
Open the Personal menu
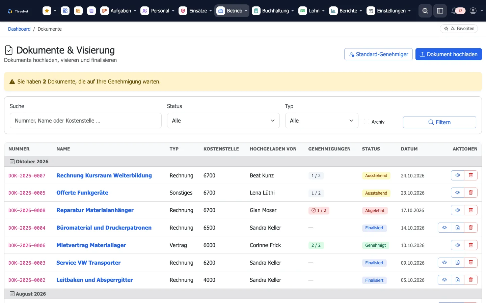158,11
